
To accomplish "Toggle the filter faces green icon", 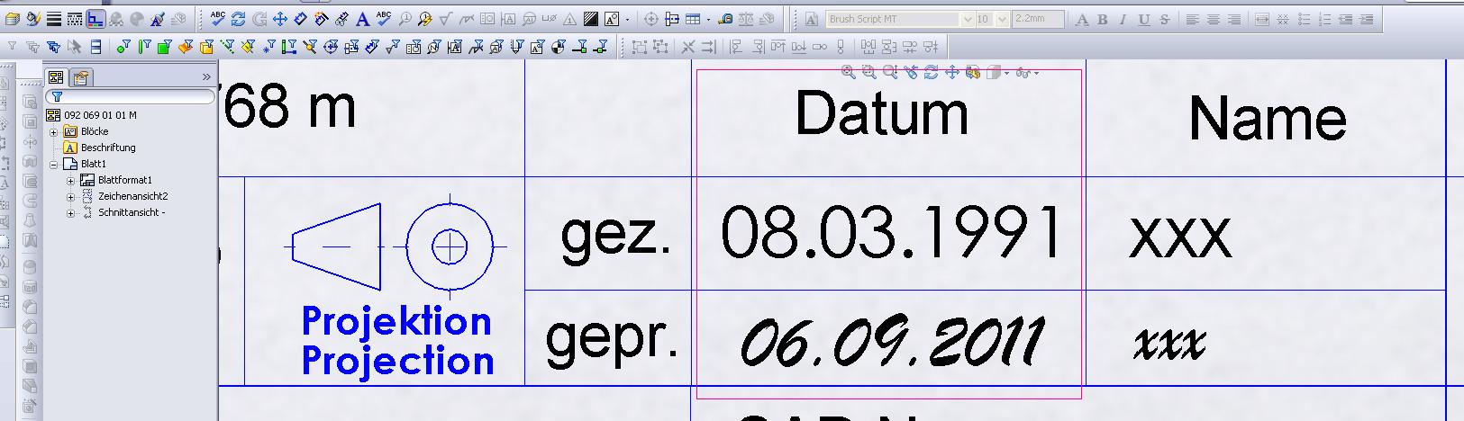I will [x=165, y=47].
